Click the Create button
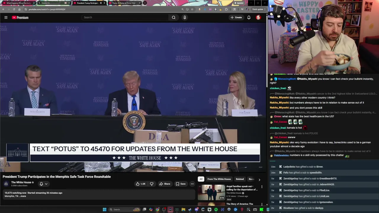 click(x=236, y=17)
